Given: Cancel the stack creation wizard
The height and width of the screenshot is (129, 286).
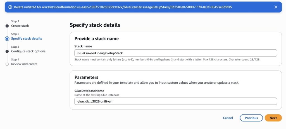Looking at the screenshot, I should (x=228, y=118).
